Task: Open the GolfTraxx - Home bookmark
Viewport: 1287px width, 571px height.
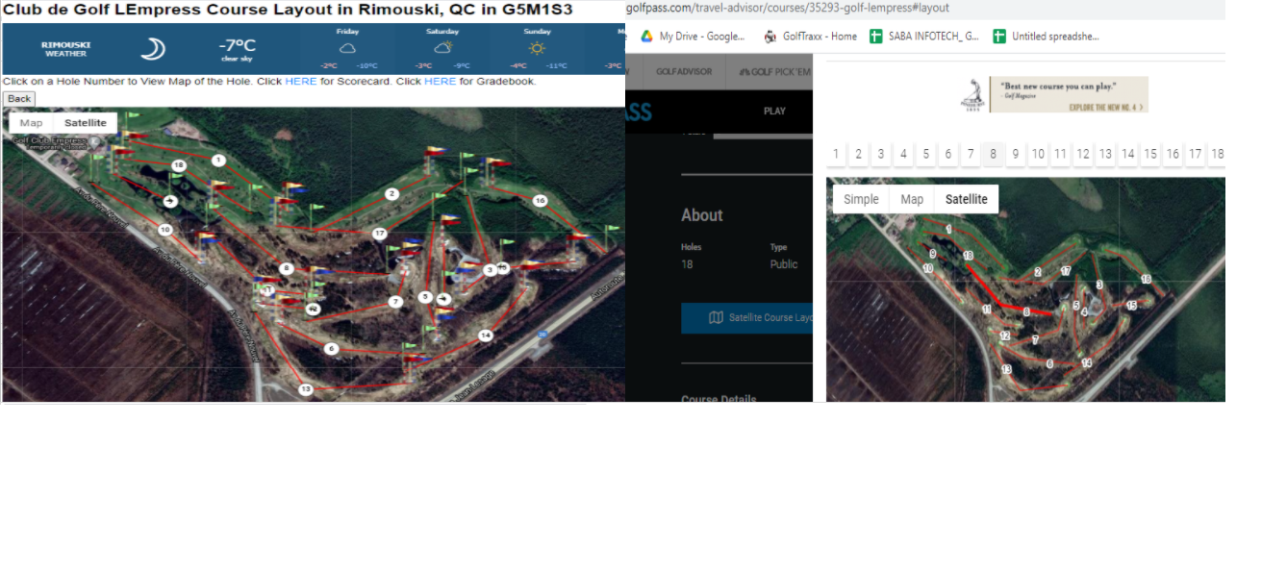Action: (810, 37)
